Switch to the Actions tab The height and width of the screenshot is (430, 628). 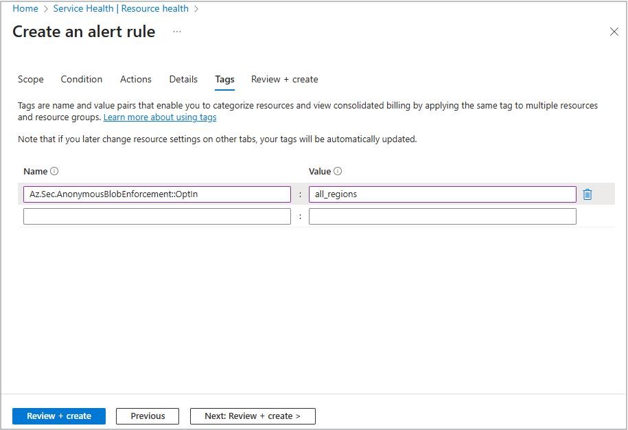(x=136, y=80)
